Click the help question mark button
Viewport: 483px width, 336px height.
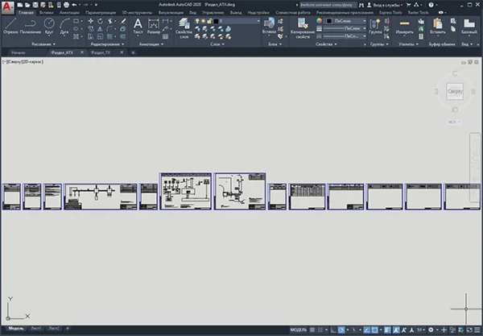click(x=431, y=5)
